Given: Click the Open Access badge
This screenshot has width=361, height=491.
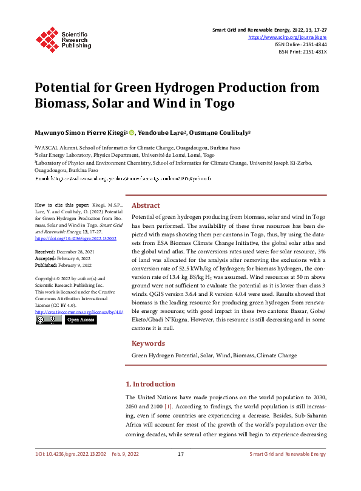Looking at the screenshot, I should [81, 320].
